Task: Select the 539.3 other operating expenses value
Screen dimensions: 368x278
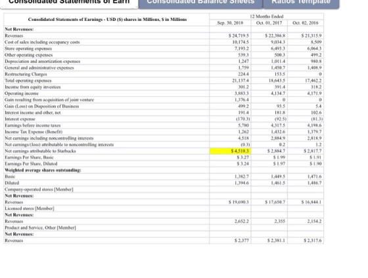Action: [243, 55]
